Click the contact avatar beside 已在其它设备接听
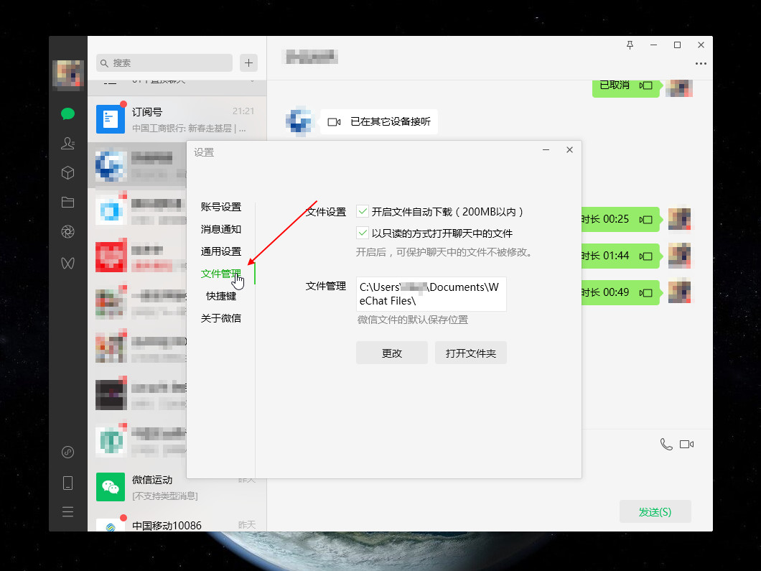Screen dimensions: 761x571 (299, 121)
